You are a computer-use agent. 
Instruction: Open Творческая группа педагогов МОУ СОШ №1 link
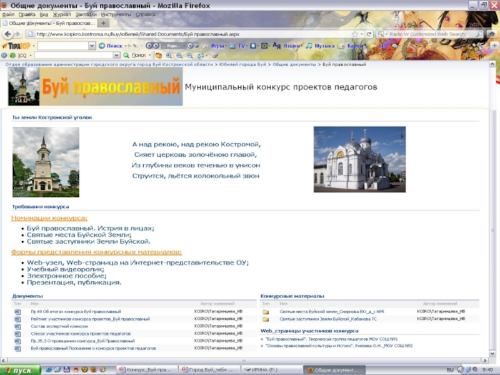coord(332,339)
